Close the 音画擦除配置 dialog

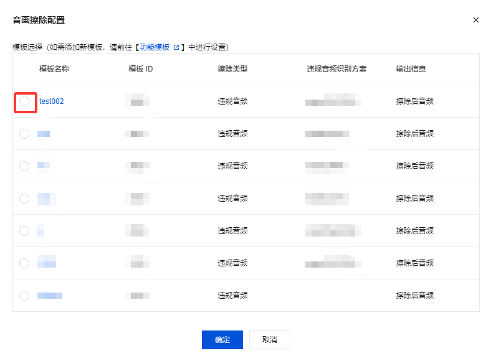[x=476, y=20]
